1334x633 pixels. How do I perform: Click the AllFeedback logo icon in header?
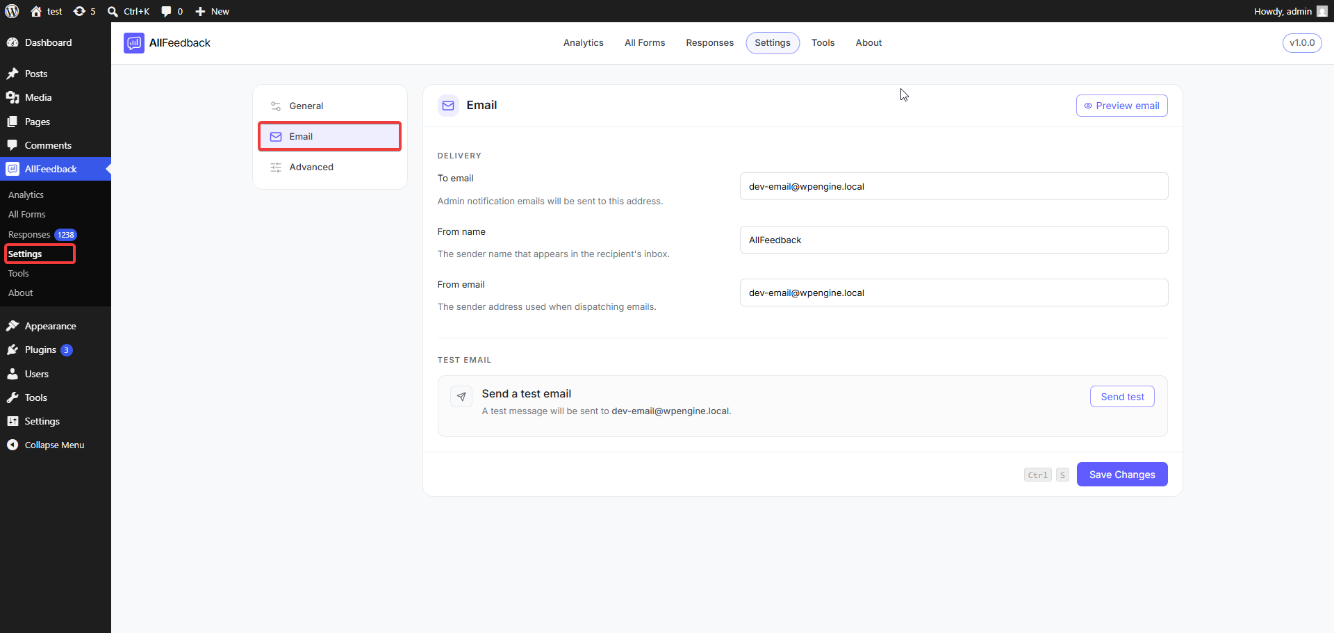coord(134,43)
